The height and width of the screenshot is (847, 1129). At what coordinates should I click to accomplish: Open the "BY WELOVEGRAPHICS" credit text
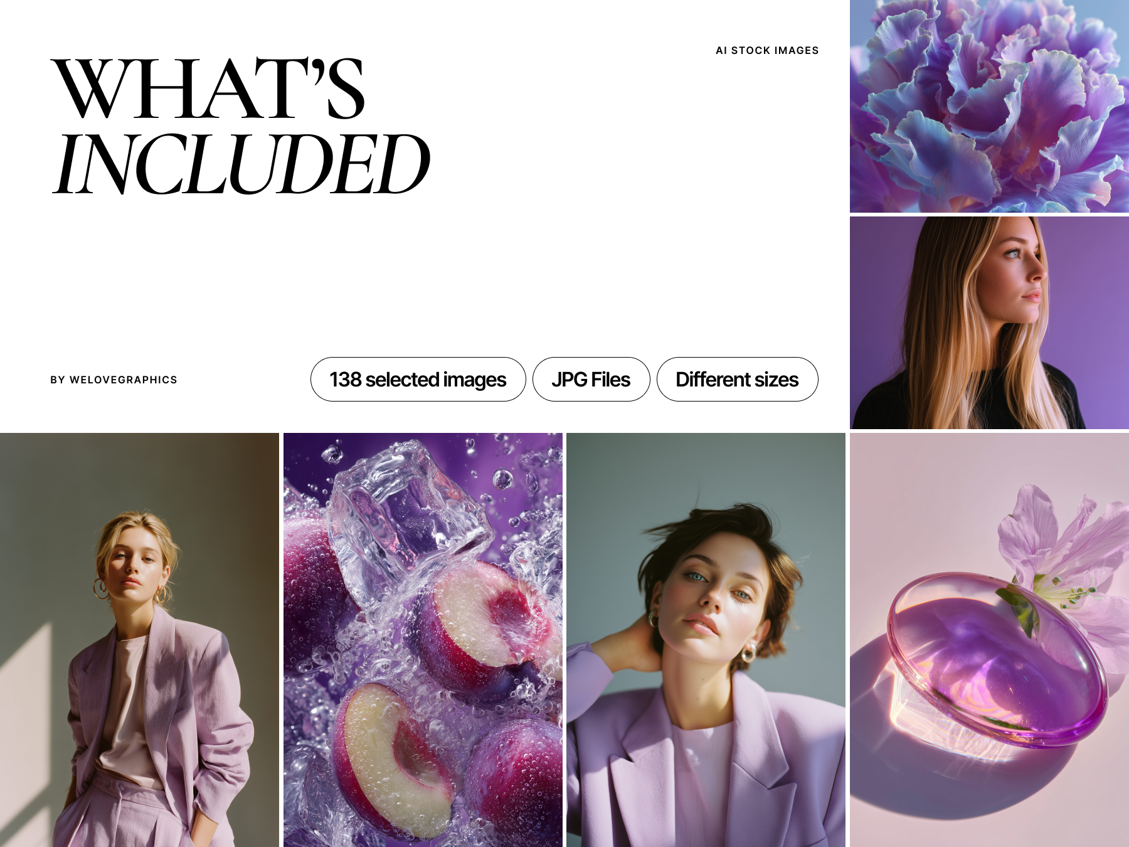114,380
